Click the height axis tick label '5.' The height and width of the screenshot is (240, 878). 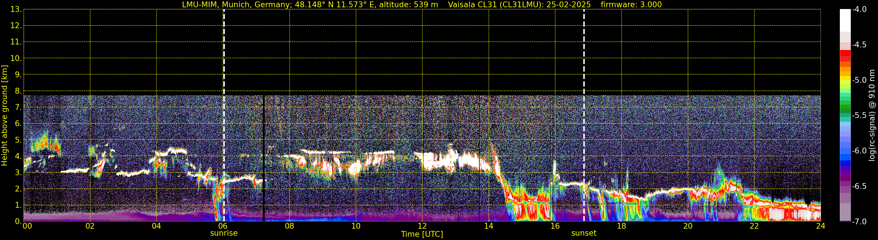18,140
